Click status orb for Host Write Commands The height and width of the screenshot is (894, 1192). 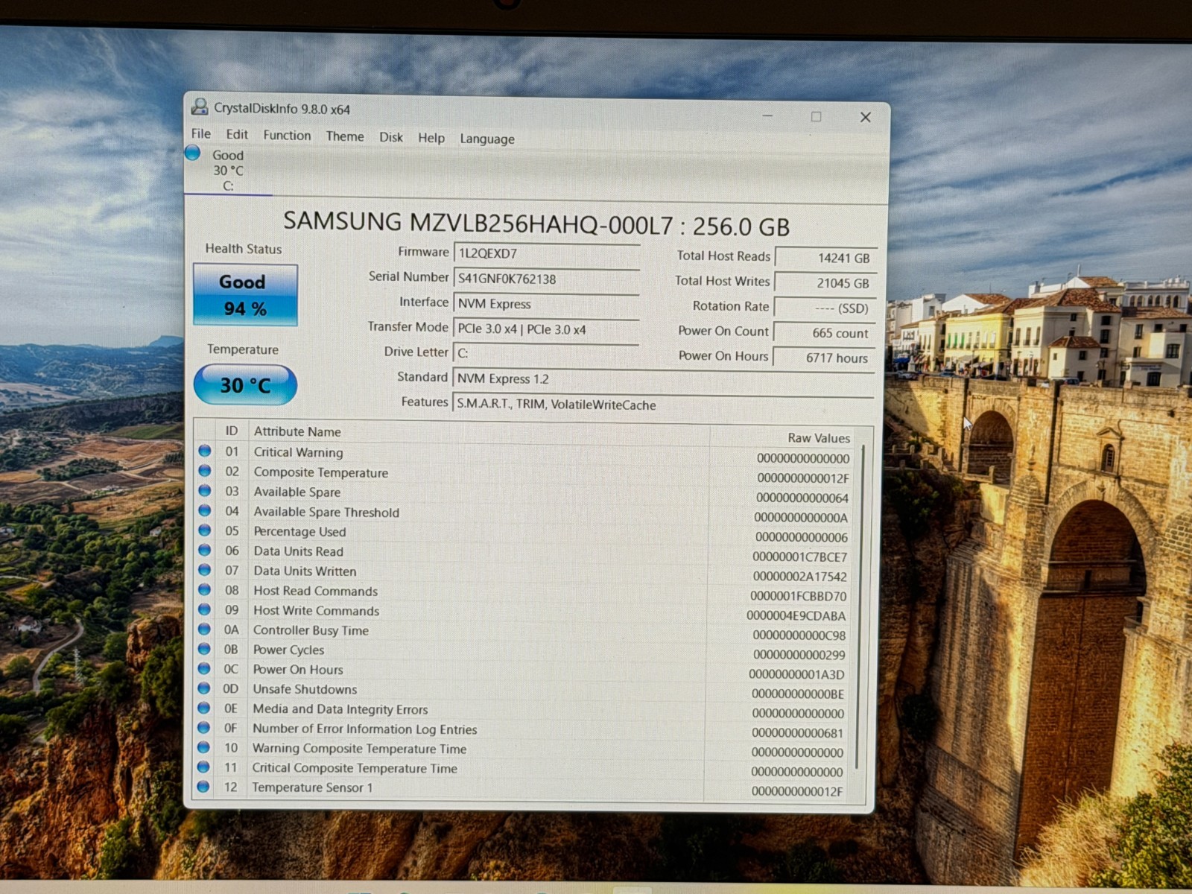(x=204, y=609)
